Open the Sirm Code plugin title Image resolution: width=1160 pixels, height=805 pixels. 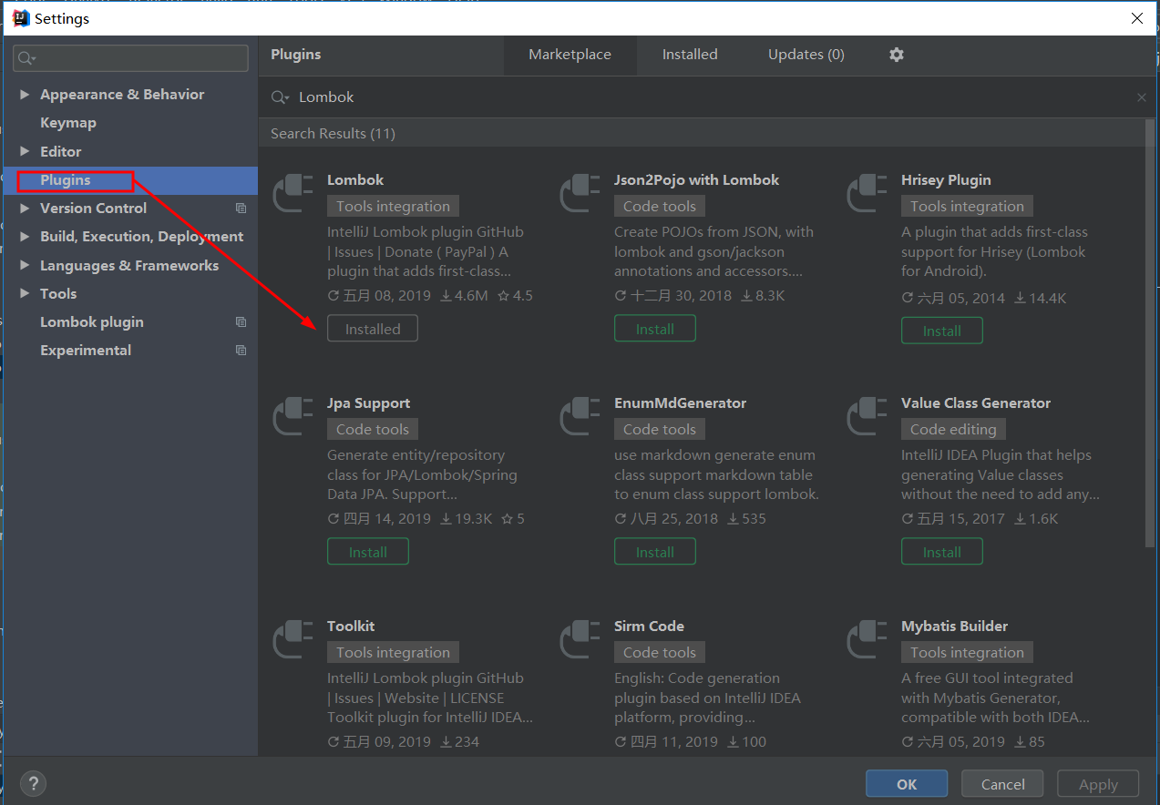coord(649,627)
